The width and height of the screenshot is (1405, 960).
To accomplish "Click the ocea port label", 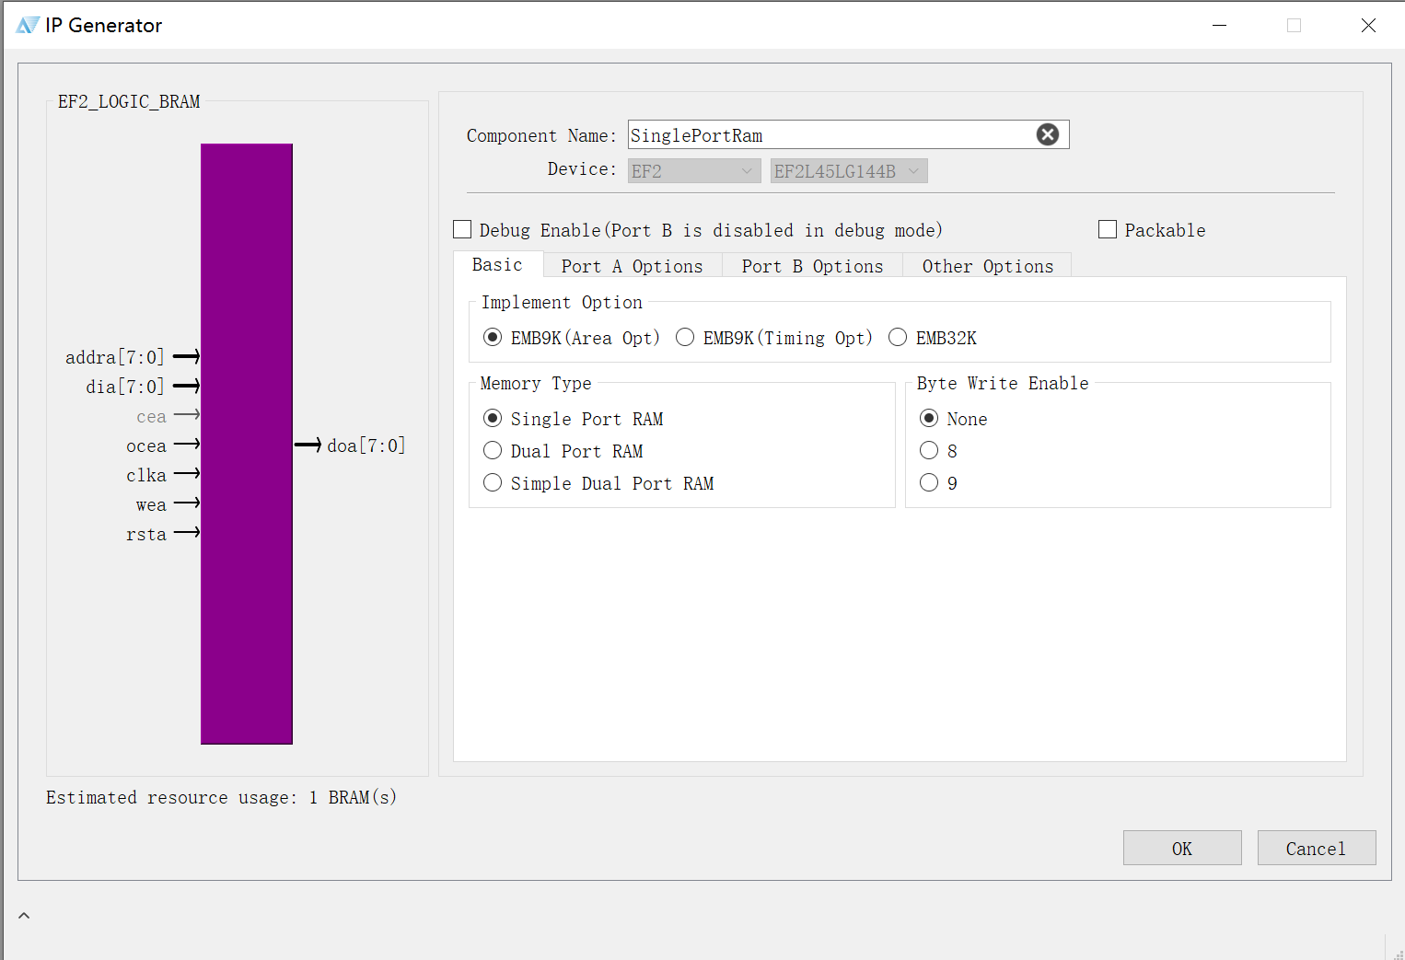I will [x=146, y=446].
